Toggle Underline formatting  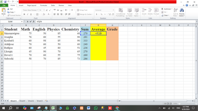pyautogui.click(x=31, y=14)
